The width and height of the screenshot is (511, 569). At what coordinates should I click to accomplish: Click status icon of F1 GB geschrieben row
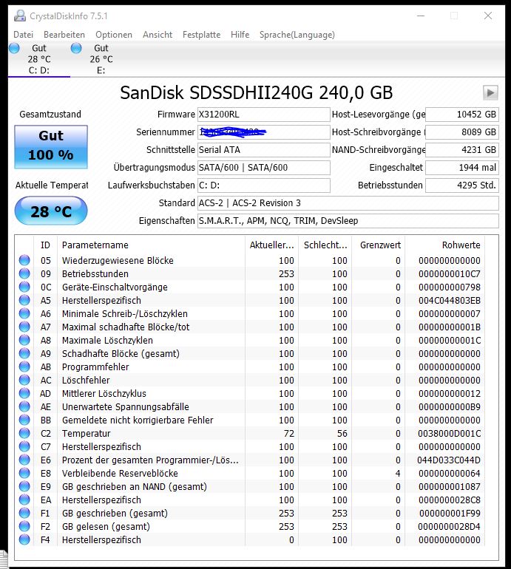click(24, 513)
